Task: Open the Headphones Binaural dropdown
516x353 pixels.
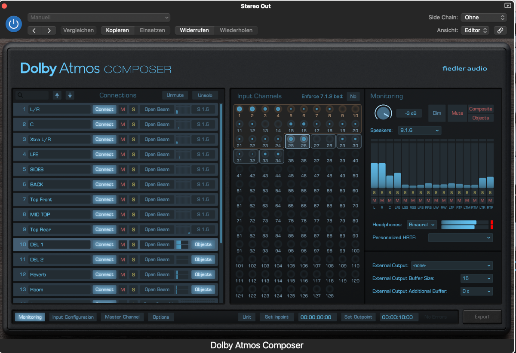Action: (x=422, y=225)
